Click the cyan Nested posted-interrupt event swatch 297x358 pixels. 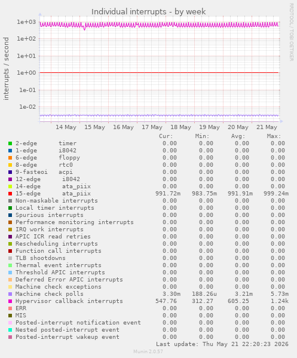coord(10,330)
